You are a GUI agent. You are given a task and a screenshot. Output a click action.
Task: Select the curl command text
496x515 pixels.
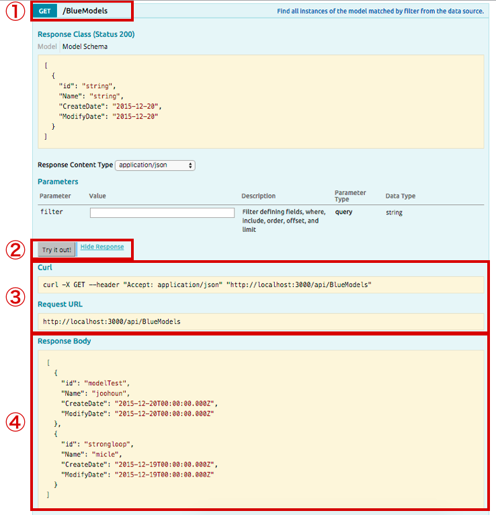coord(207,285)
